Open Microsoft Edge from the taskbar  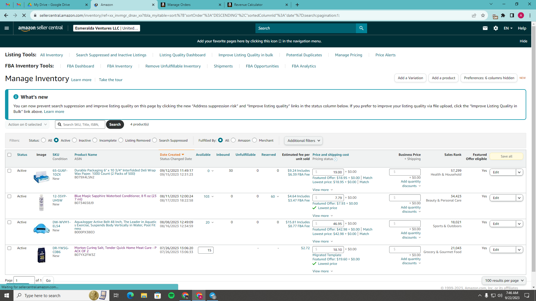coord(130,295)
